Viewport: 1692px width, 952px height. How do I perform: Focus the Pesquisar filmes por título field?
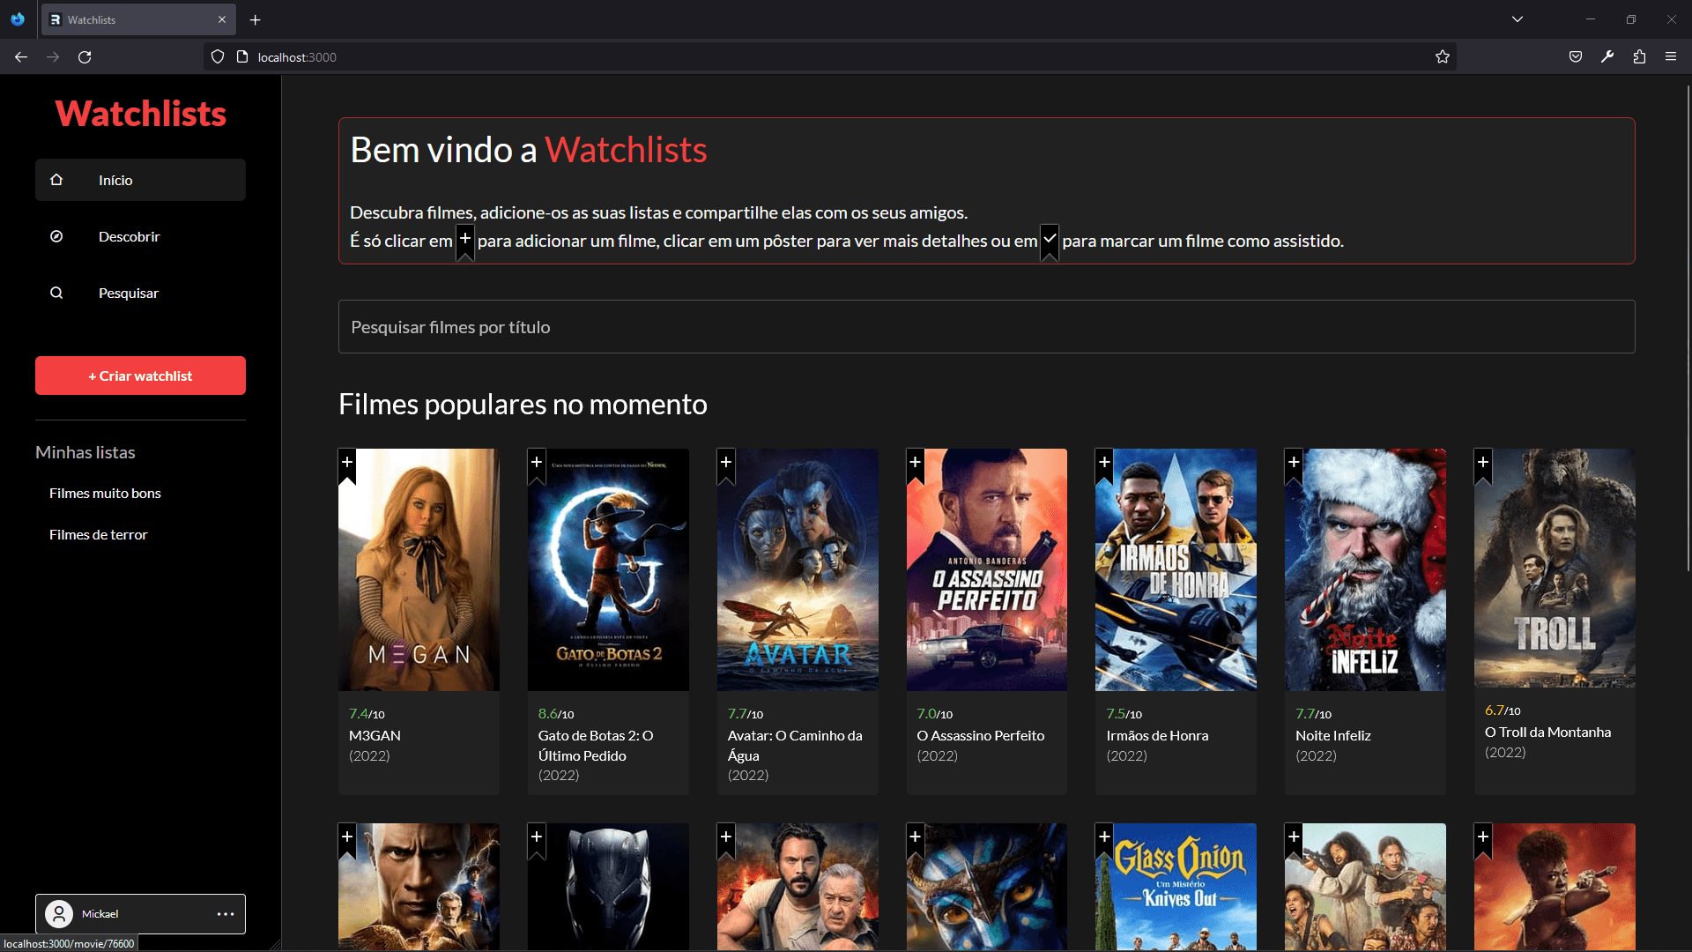tap(986, 327)
